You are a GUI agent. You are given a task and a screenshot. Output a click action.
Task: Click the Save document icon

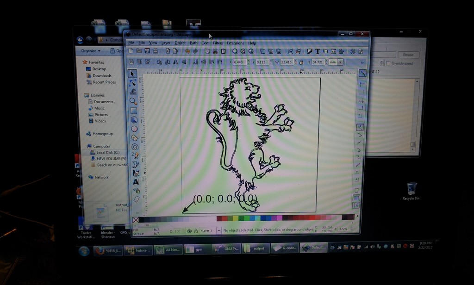tap(147, 51)
